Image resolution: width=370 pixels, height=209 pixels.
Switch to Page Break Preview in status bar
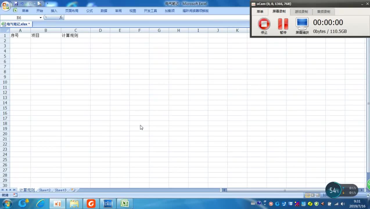318,195
